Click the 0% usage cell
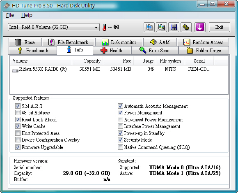 click(151, 69)
